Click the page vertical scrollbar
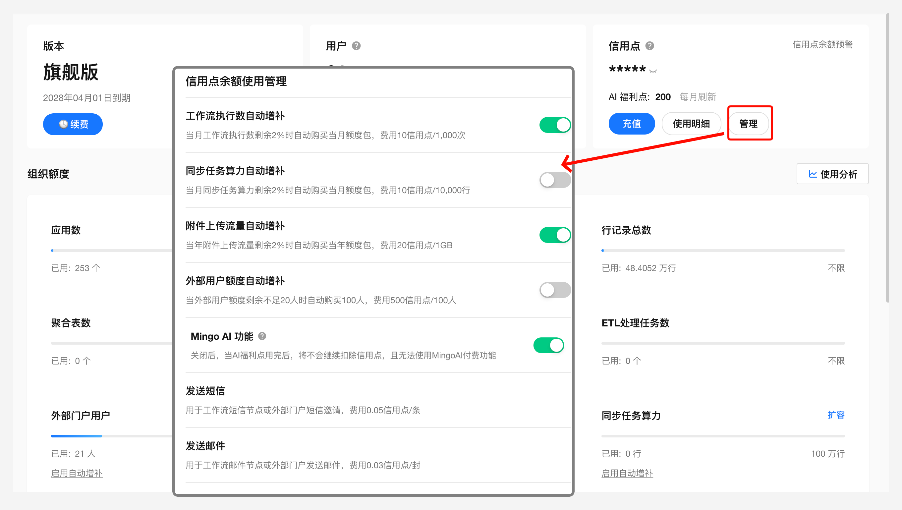 point(887,158)
